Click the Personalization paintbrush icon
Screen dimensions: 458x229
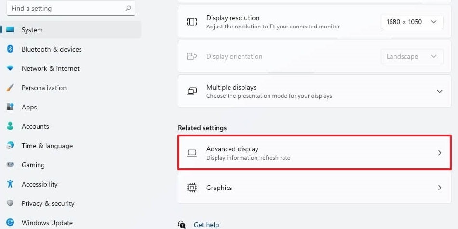(x=10, y=88)
